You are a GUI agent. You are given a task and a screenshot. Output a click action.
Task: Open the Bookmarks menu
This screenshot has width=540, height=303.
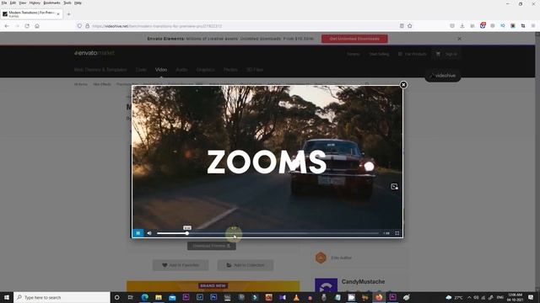(x=51, y=3)
